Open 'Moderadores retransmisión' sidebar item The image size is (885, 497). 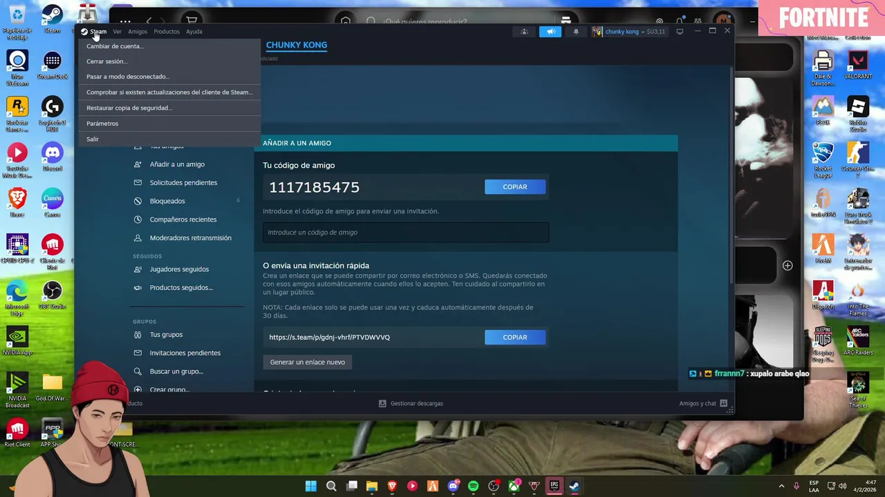click(x=190, y=238)
